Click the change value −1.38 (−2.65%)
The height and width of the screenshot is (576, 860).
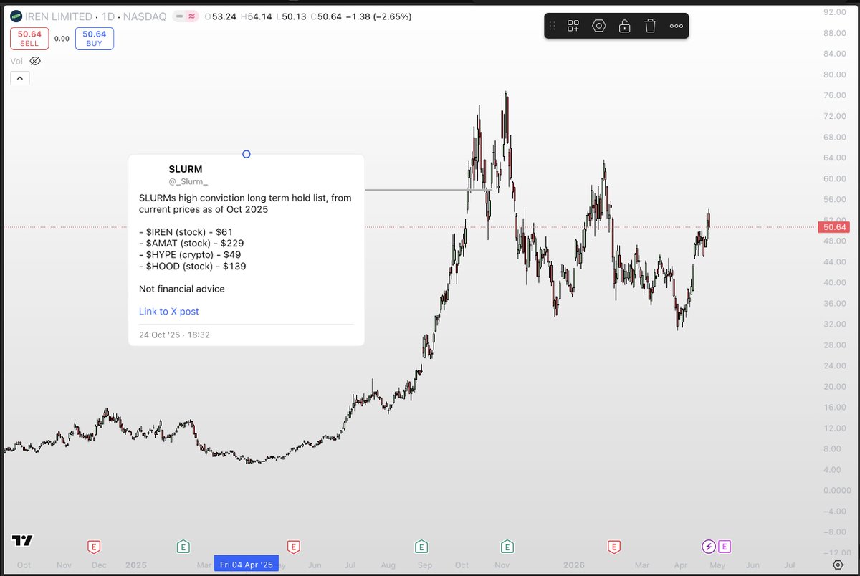point(380,16)
